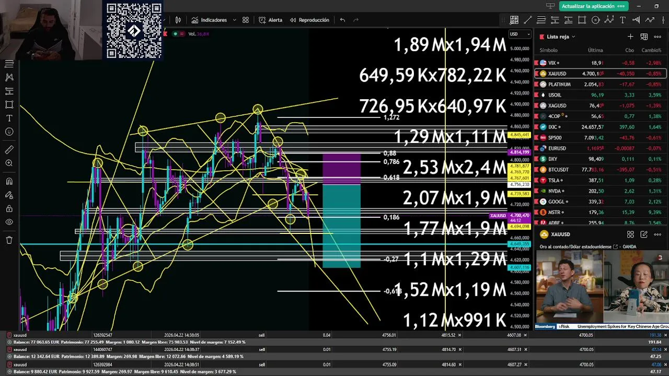This screenshot has height=376, width=669.
Task: Add a symbol with the plus icon
Action: 630,37
